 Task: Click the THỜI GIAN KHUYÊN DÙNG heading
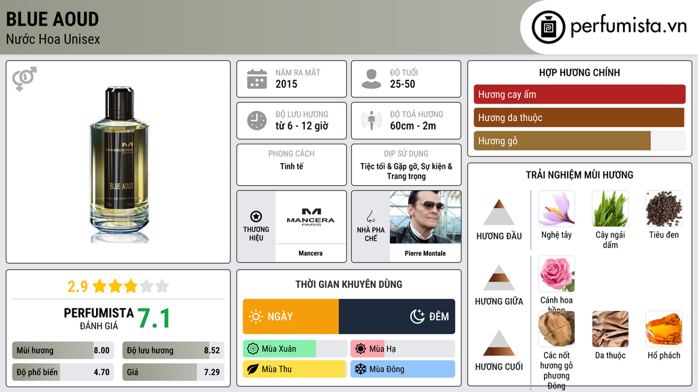click(x=349, y=284)
